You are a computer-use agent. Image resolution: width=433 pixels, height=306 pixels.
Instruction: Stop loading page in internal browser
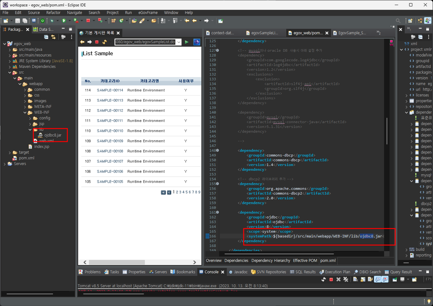[x=97, y=42]
